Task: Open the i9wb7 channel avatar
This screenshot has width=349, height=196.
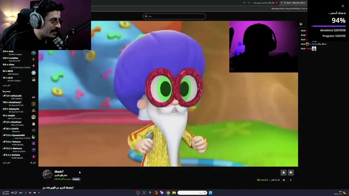Action: pos(47,174)
